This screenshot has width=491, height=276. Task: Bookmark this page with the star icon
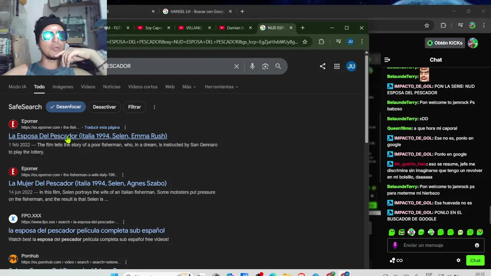pos(305,42)
